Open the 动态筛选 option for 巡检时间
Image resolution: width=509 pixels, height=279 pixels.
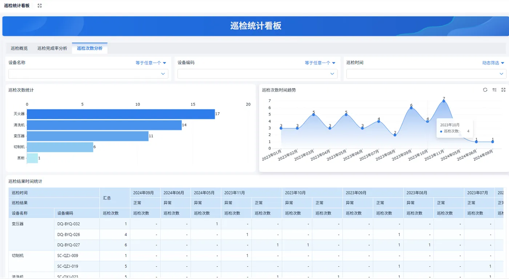pyautogui.click(x=493, y=63)
